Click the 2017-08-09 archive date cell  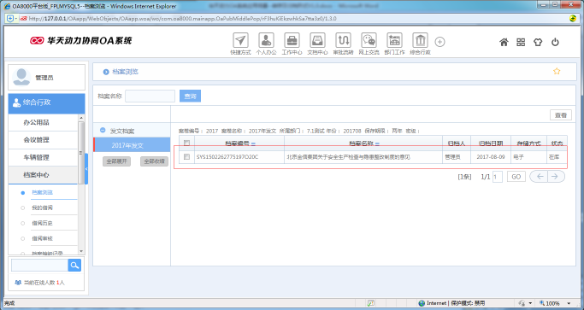(x=491, y=157)
